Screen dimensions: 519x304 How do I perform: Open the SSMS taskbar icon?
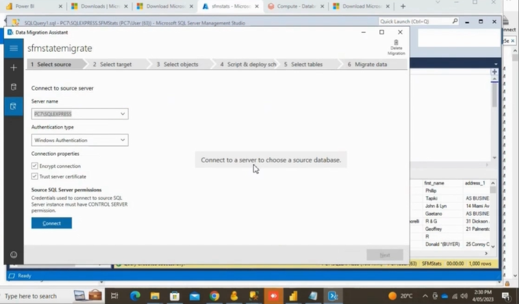(x=254, y=296)
